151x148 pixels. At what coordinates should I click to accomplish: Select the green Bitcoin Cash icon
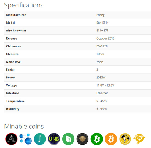pyautogui.click(x=97, y=139)
